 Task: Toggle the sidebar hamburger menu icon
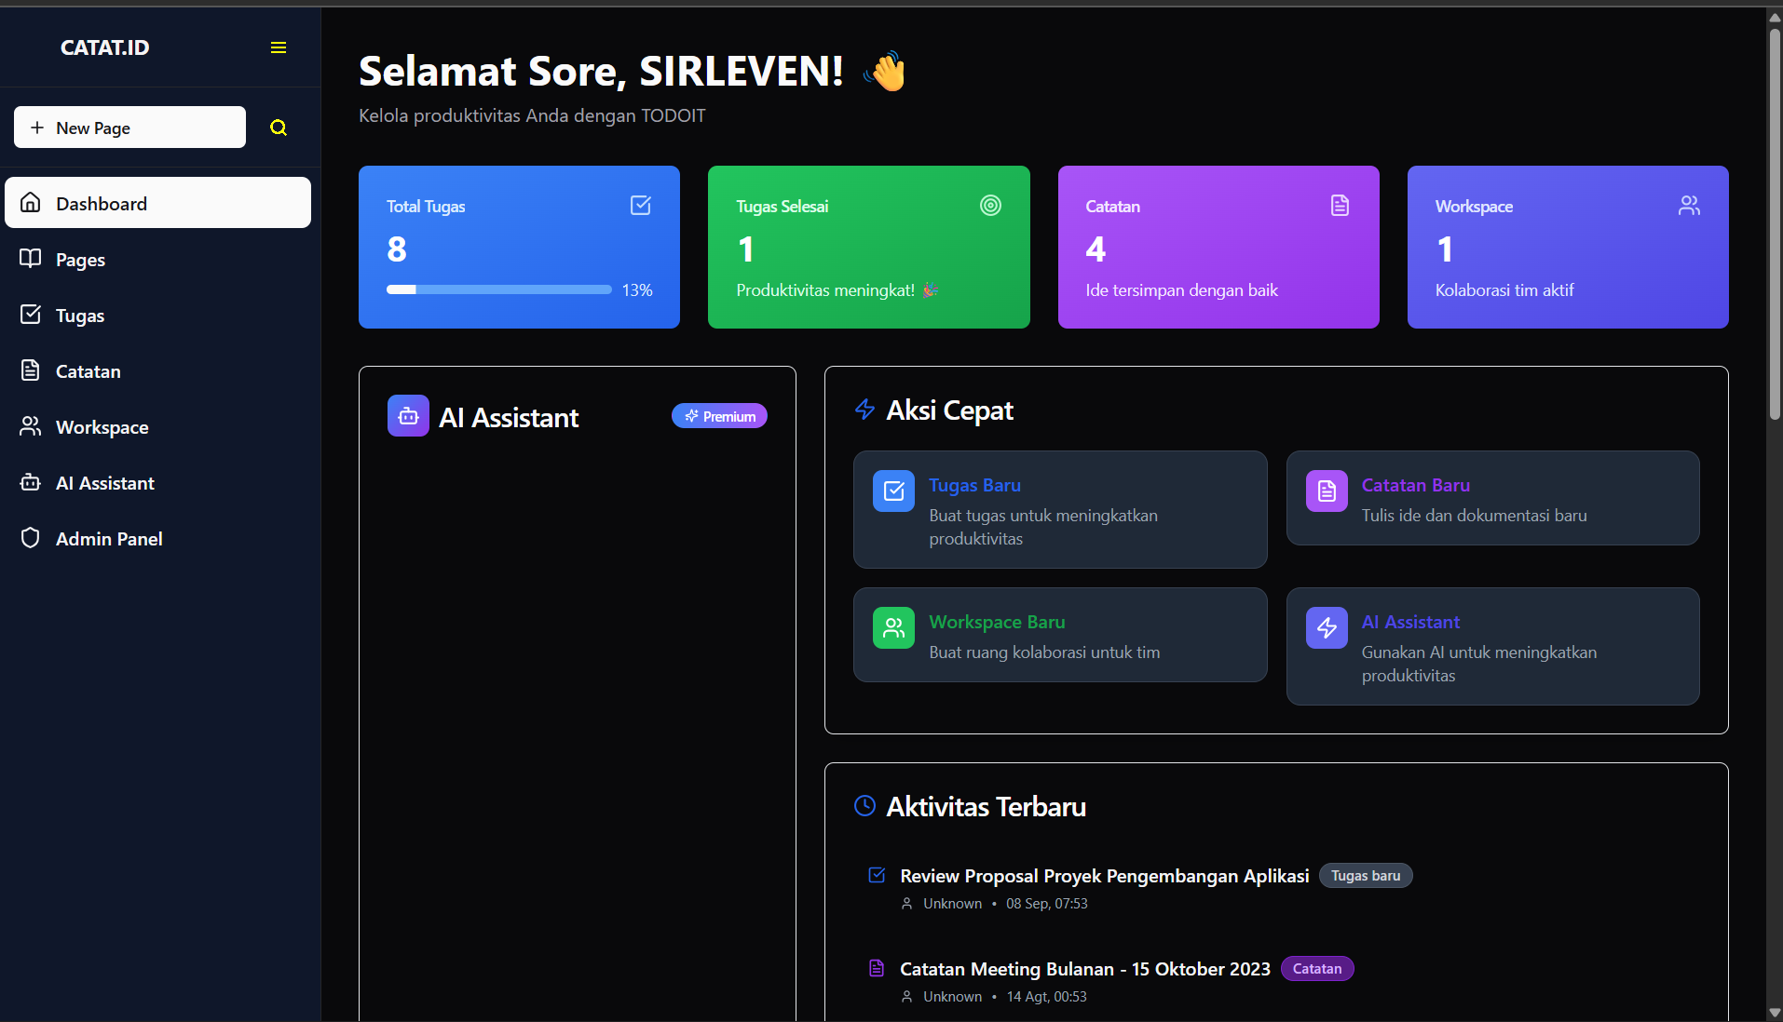(x=278, y=47)
